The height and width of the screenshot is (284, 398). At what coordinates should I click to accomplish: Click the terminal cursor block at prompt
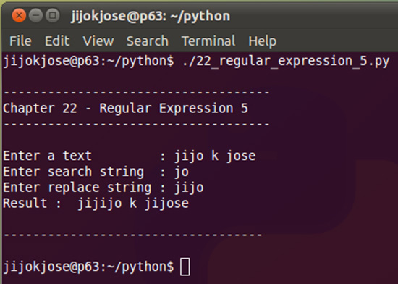(185, 267)
